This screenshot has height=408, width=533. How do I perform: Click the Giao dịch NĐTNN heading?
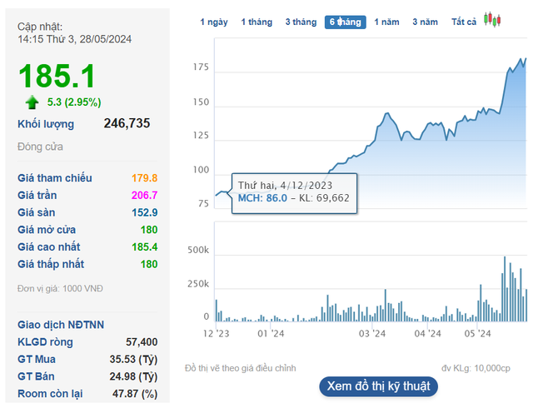coord(61,325)
